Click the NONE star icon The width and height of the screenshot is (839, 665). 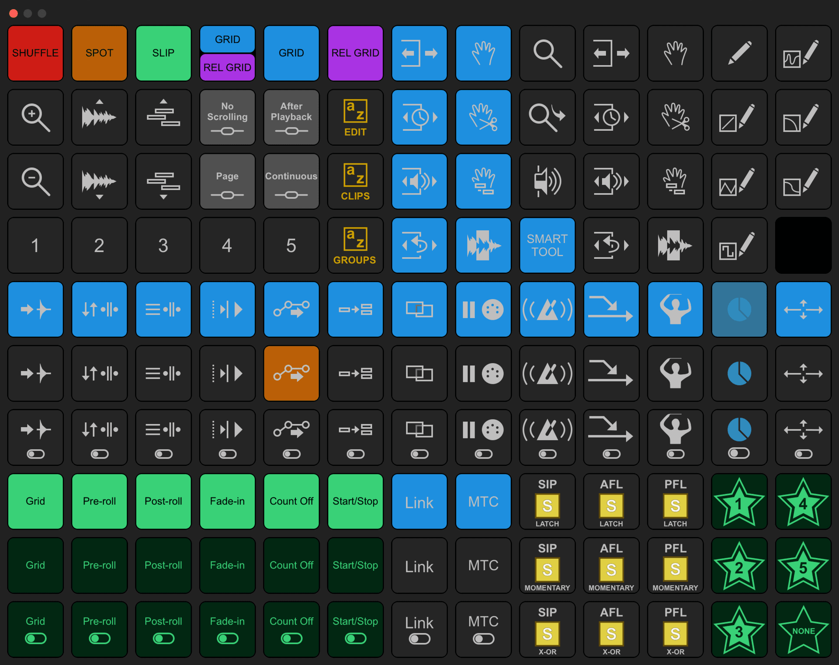point(803,630)
